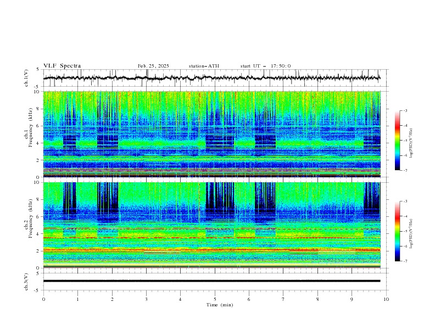435x336 pixels.
Task: Click the date "Feb. 25, 2025"
Action: pos(153,66)
